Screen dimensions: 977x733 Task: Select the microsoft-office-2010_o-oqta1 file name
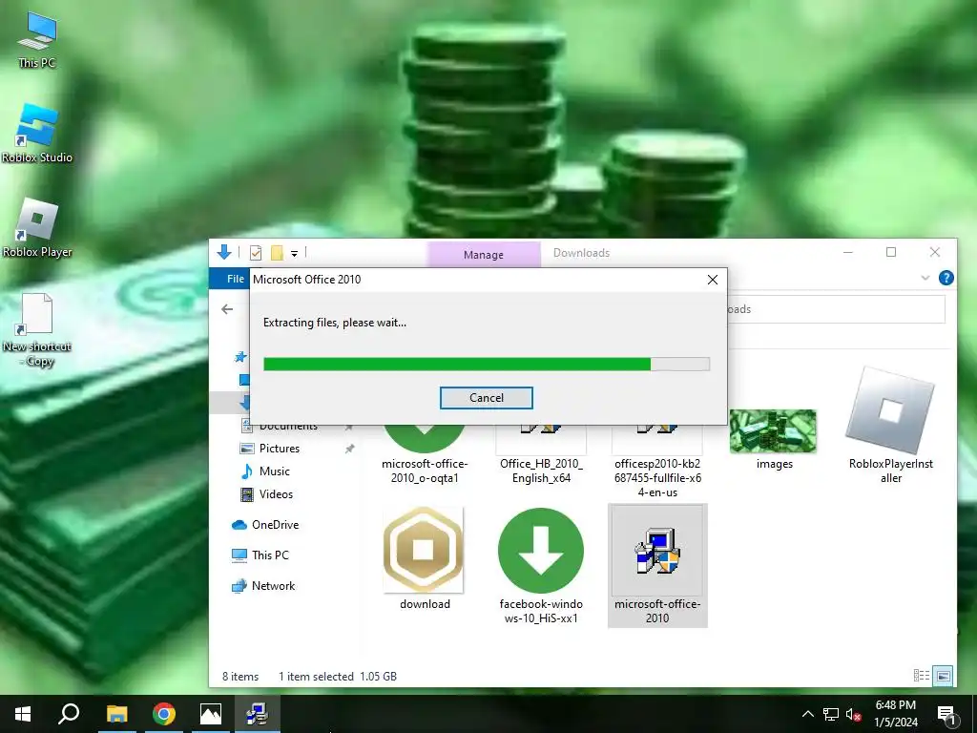coord(425,471)
